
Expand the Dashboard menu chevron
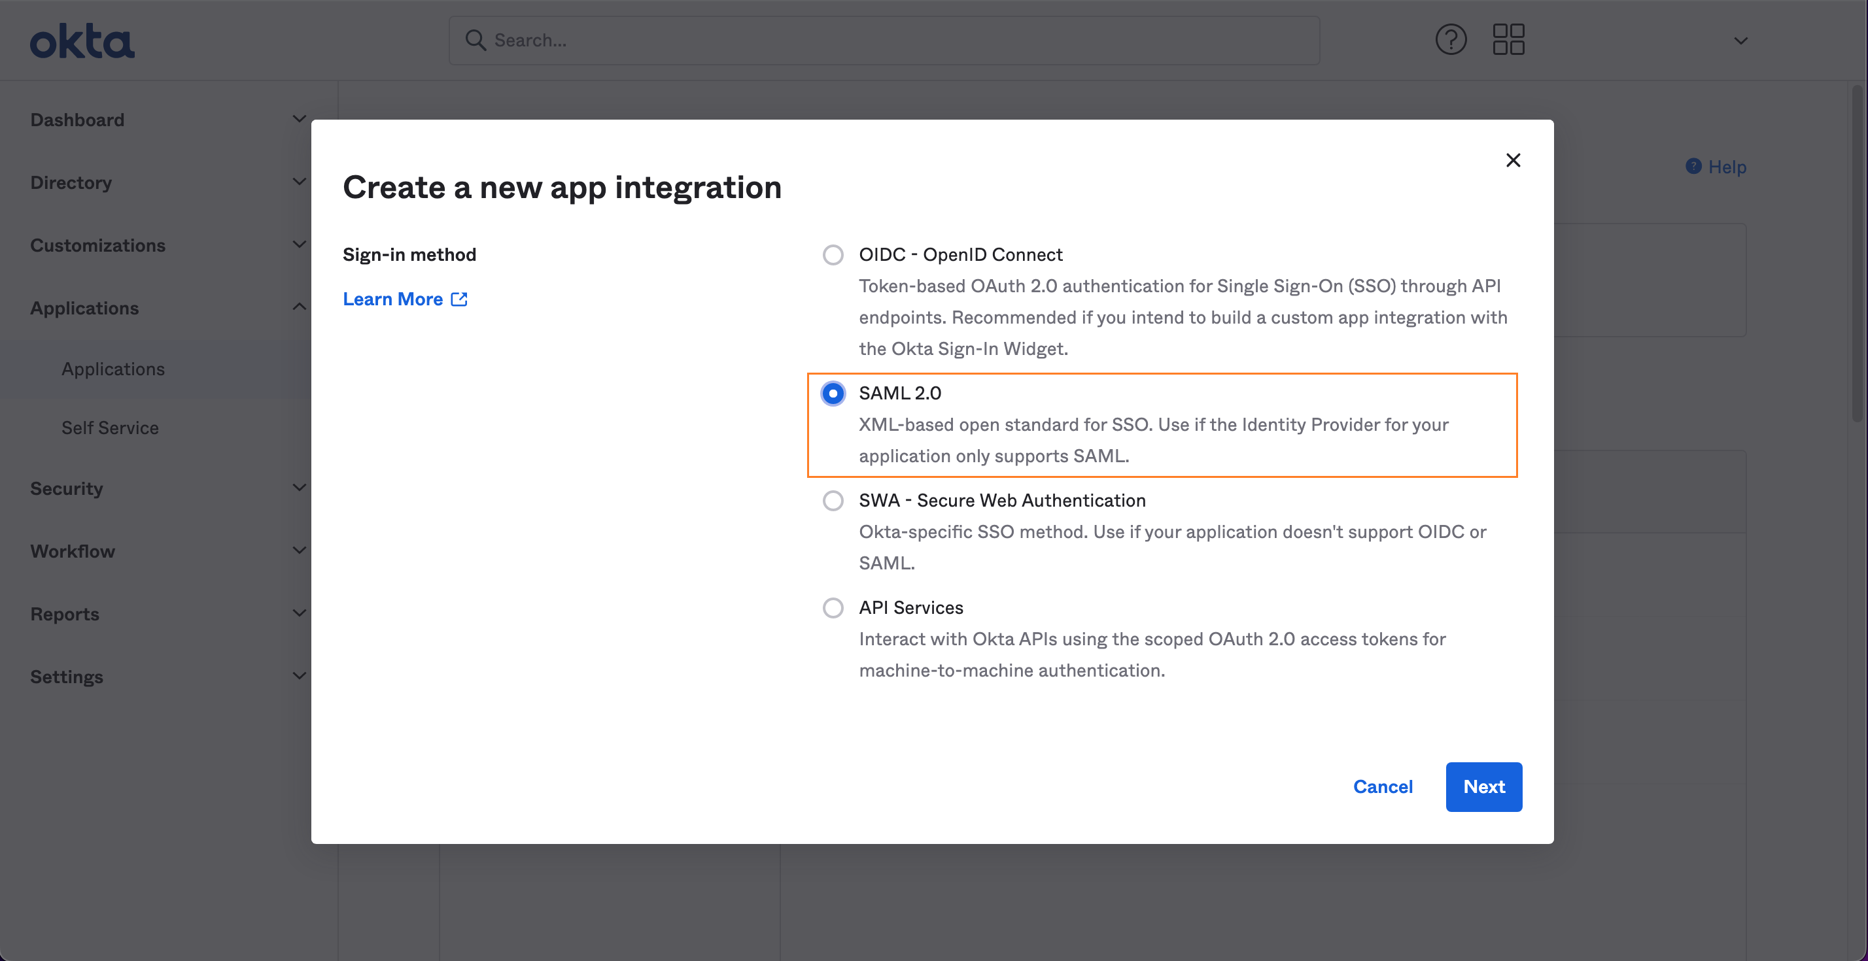point(299,119)
